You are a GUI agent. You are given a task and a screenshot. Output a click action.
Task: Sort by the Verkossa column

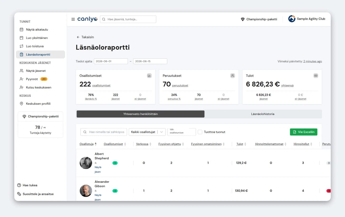[144, 144]
